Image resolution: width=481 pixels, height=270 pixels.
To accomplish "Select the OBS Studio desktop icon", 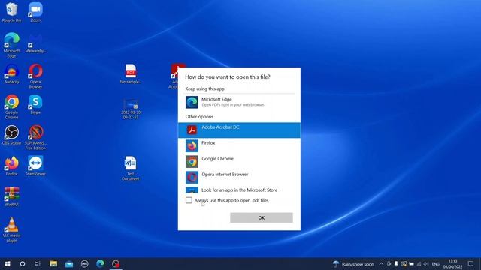I will click(x=12, y=135).
